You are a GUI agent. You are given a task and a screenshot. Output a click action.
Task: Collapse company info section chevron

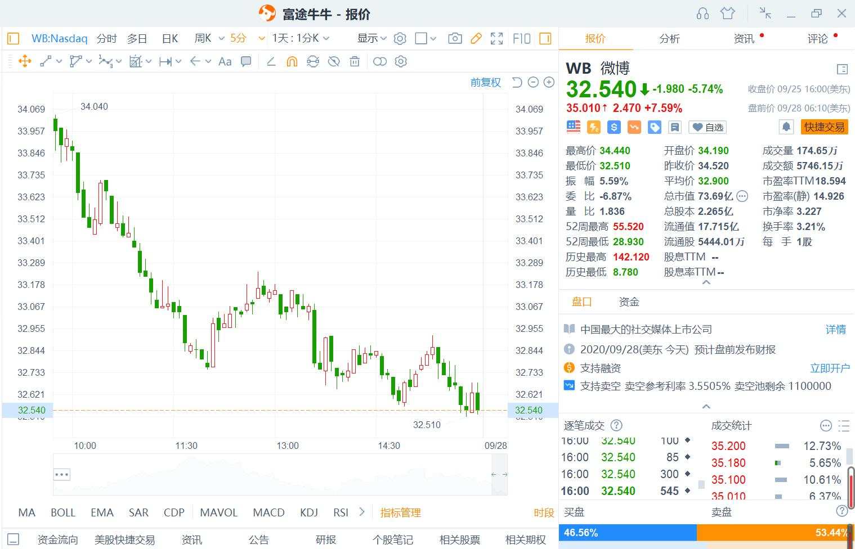[706, 406]
